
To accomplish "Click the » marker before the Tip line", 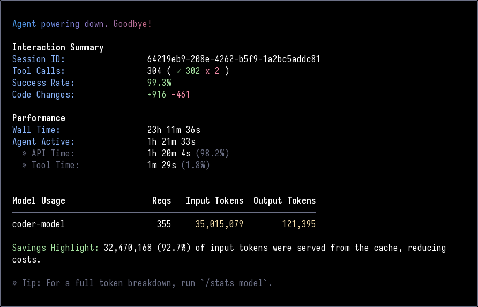I will [14, 283].
